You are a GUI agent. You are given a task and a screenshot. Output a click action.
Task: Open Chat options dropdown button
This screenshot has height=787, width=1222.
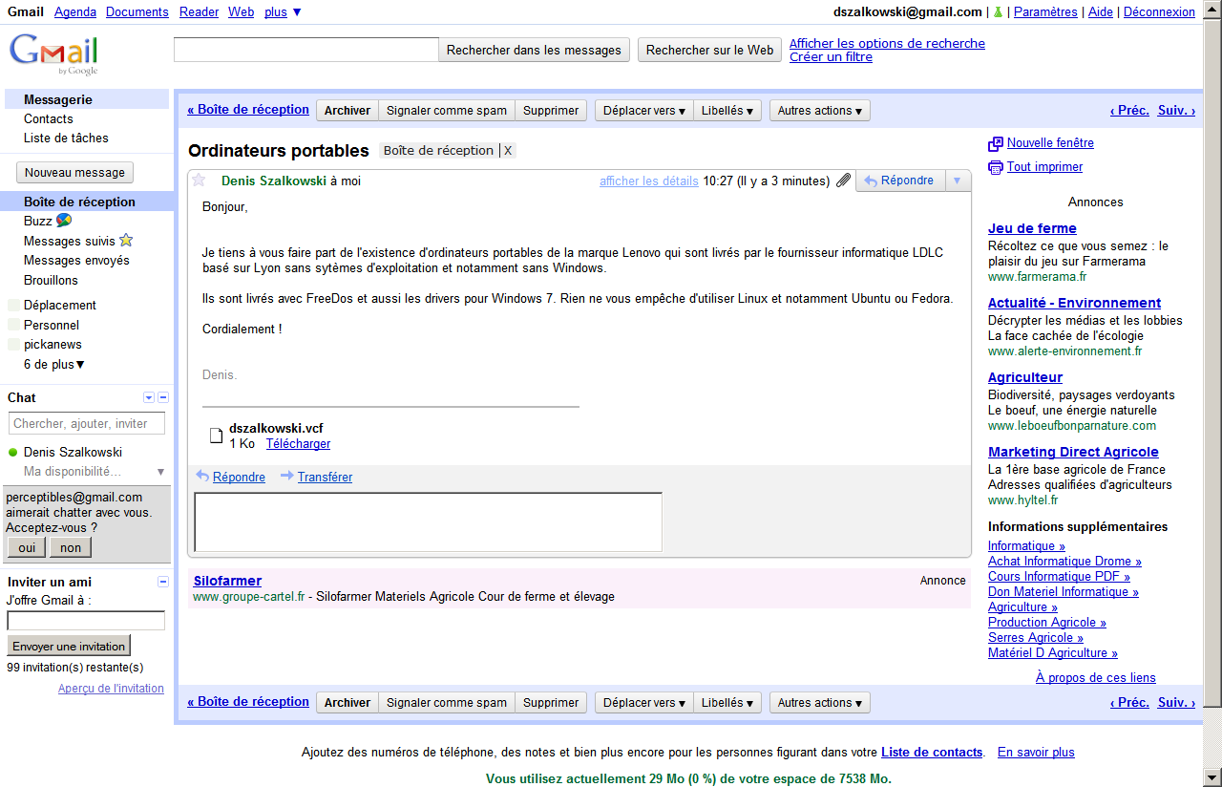tap(149, 397)
